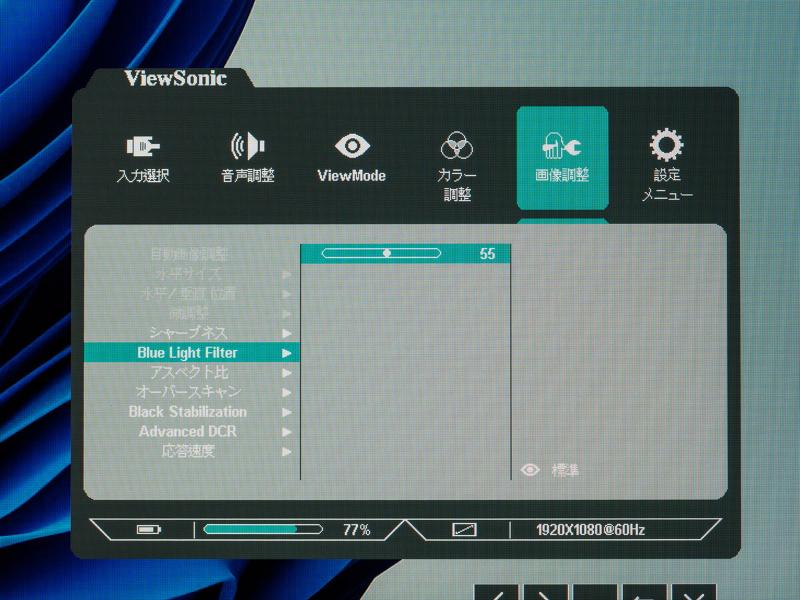Expand the オーバースキャン arrow
Image resolution: width=800 pixels, height=600 pixels.
[287, 392]
